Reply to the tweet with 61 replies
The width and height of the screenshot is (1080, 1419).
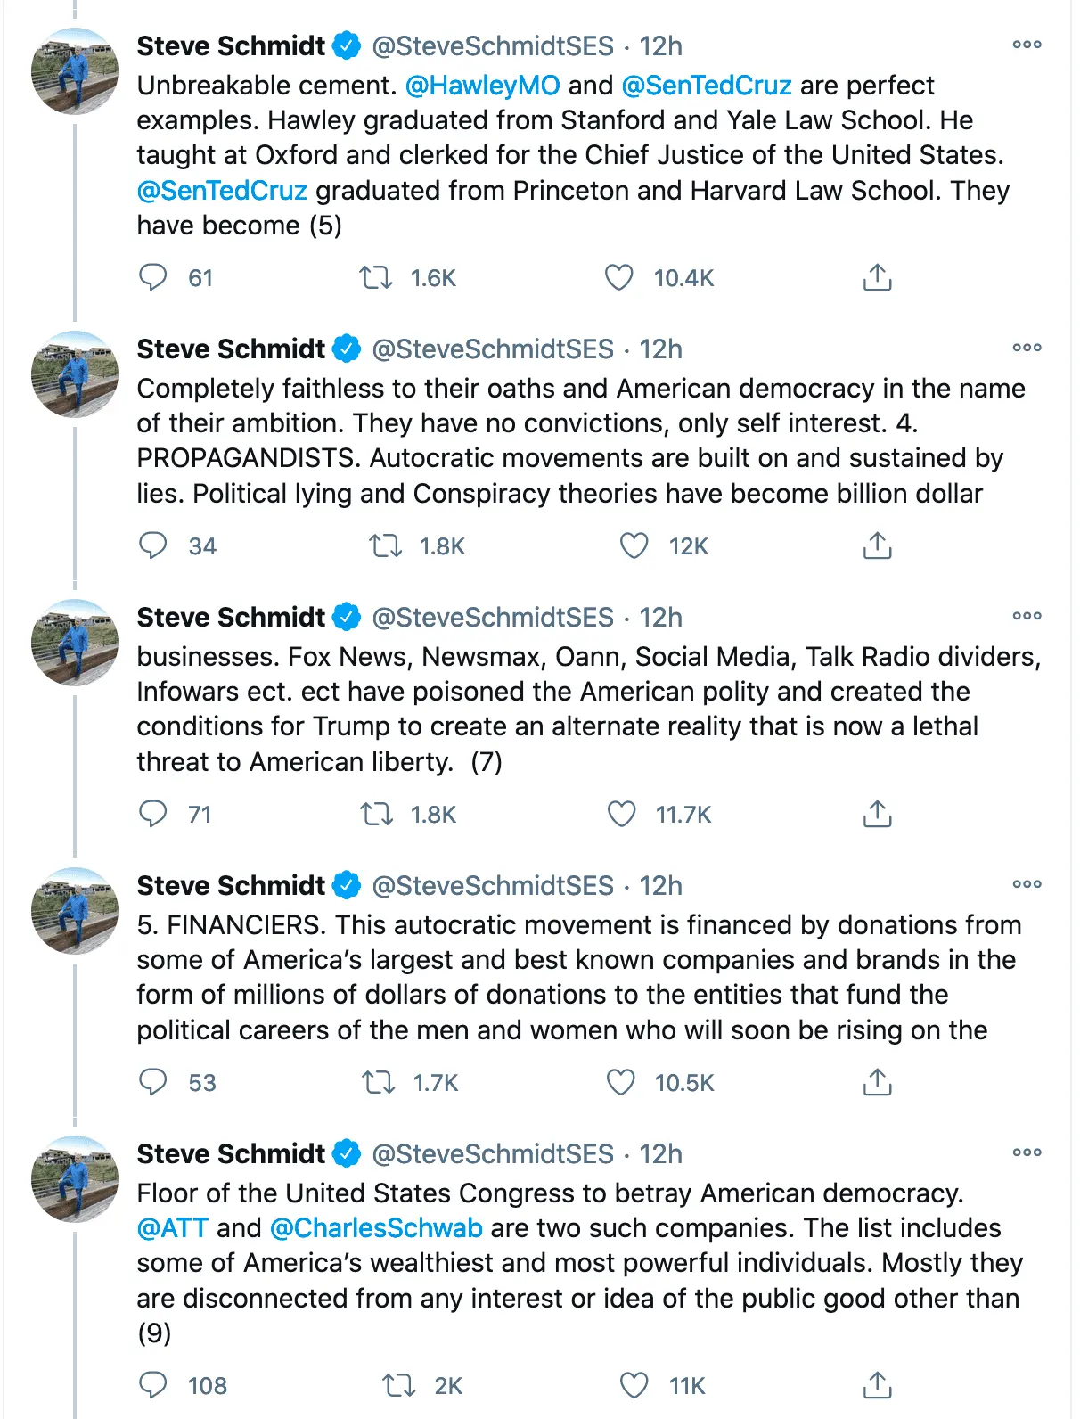click(x=153, y=278)
